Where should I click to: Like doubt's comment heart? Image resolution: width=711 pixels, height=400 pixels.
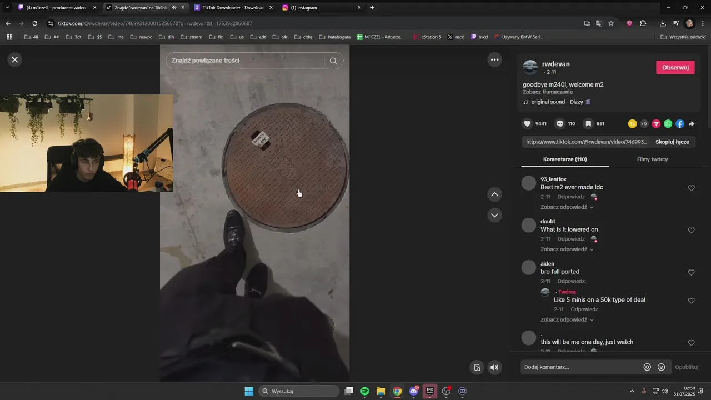[x=691, y=230]
